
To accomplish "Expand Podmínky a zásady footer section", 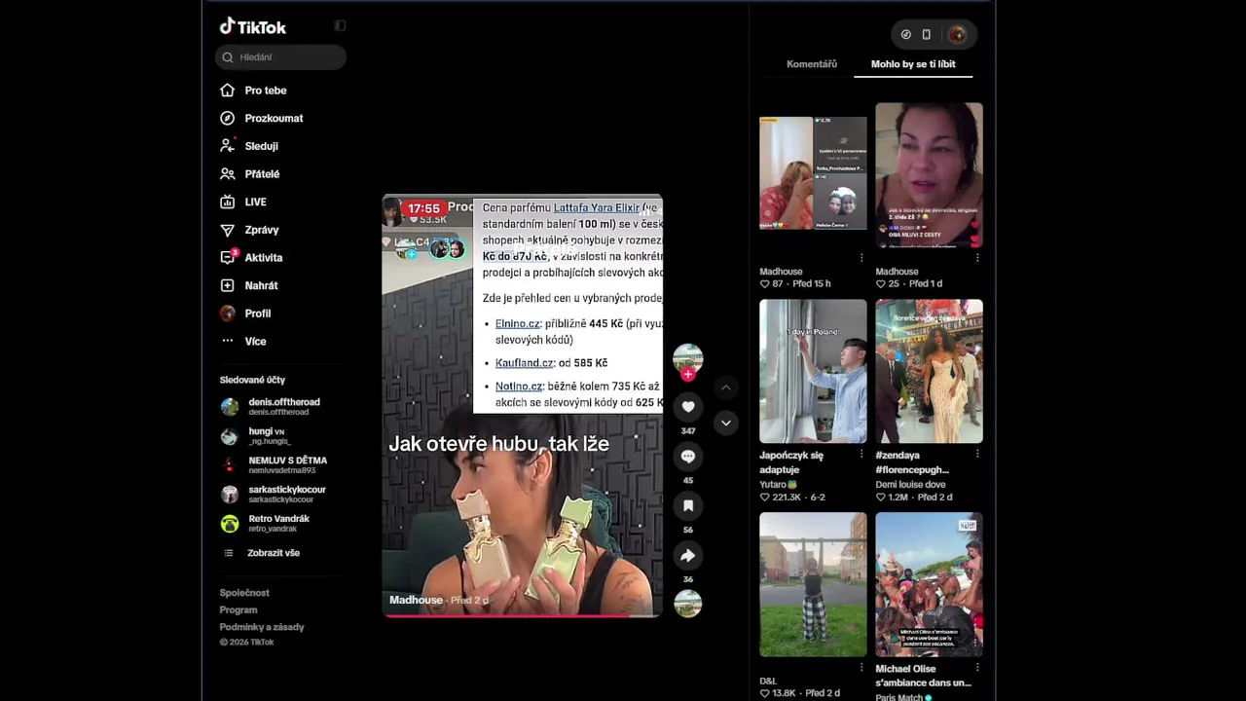I will 262,627.
